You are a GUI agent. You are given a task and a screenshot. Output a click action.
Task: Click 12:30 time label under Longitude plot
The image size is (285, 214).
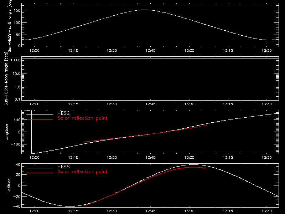click(x=112, y=158)
